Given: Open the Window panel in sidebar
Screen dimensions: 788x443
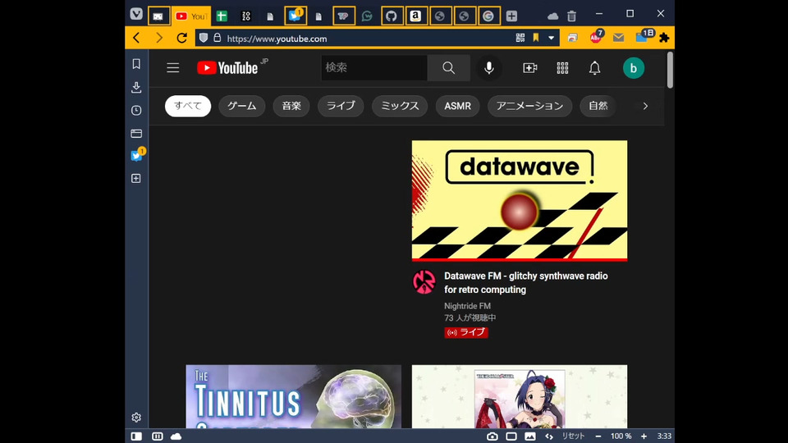Looking at the screenshot, I should [x=136, y=133].
